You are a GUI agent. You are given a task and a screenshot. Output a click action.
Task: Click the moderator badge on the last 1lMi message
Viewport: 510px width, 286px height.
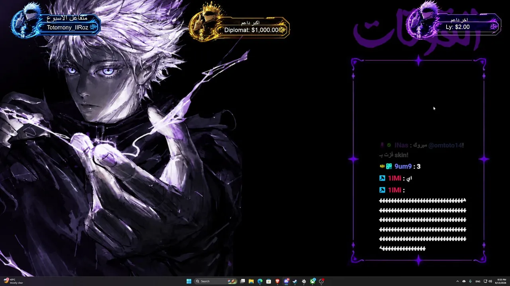[x=382, y=190]
